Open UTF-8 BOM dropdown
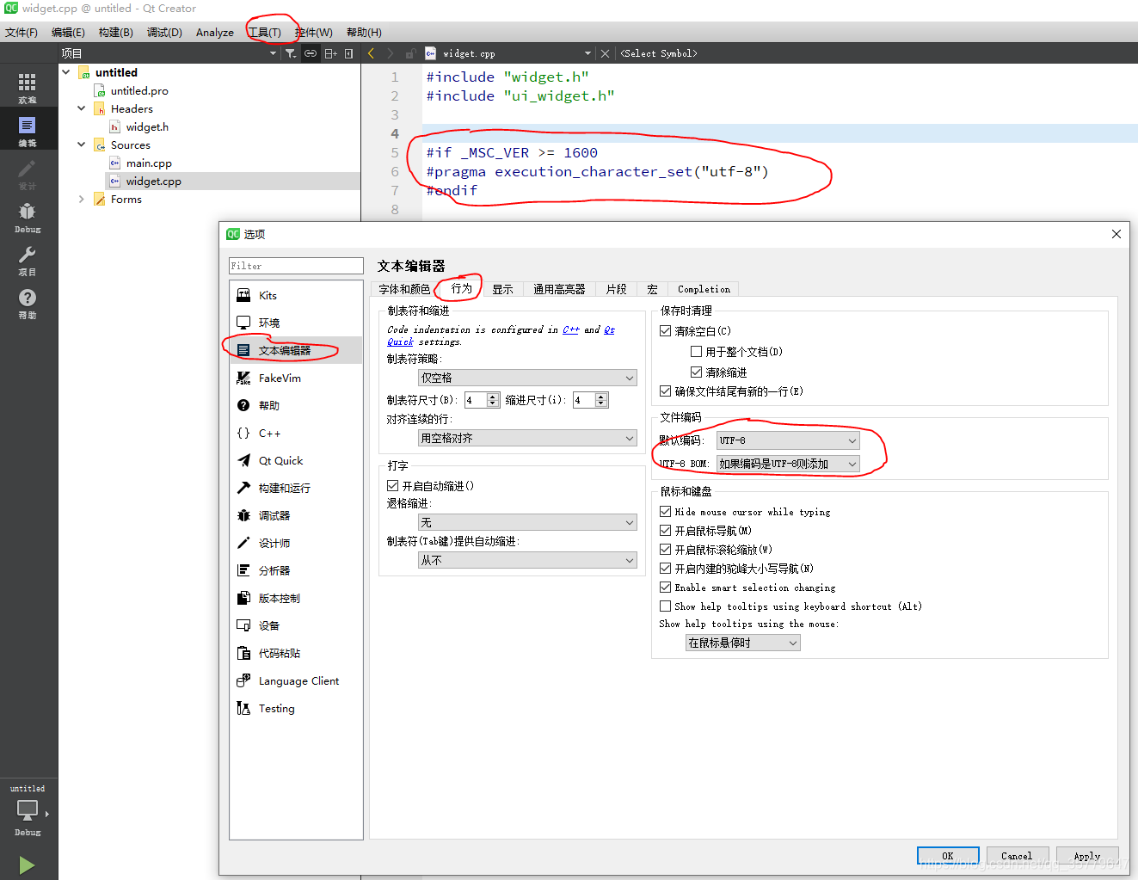Viewport: 1138px width, 880px height. pos(788,464)
